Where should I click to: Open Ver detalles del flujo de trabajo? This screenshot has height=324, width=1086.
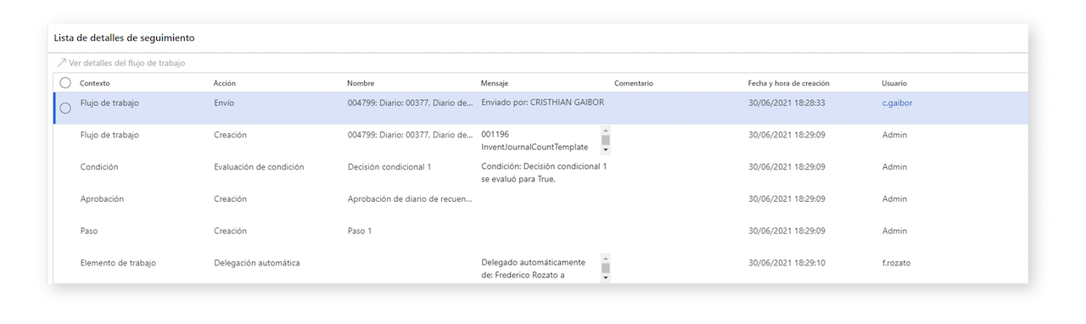[120, 63]
